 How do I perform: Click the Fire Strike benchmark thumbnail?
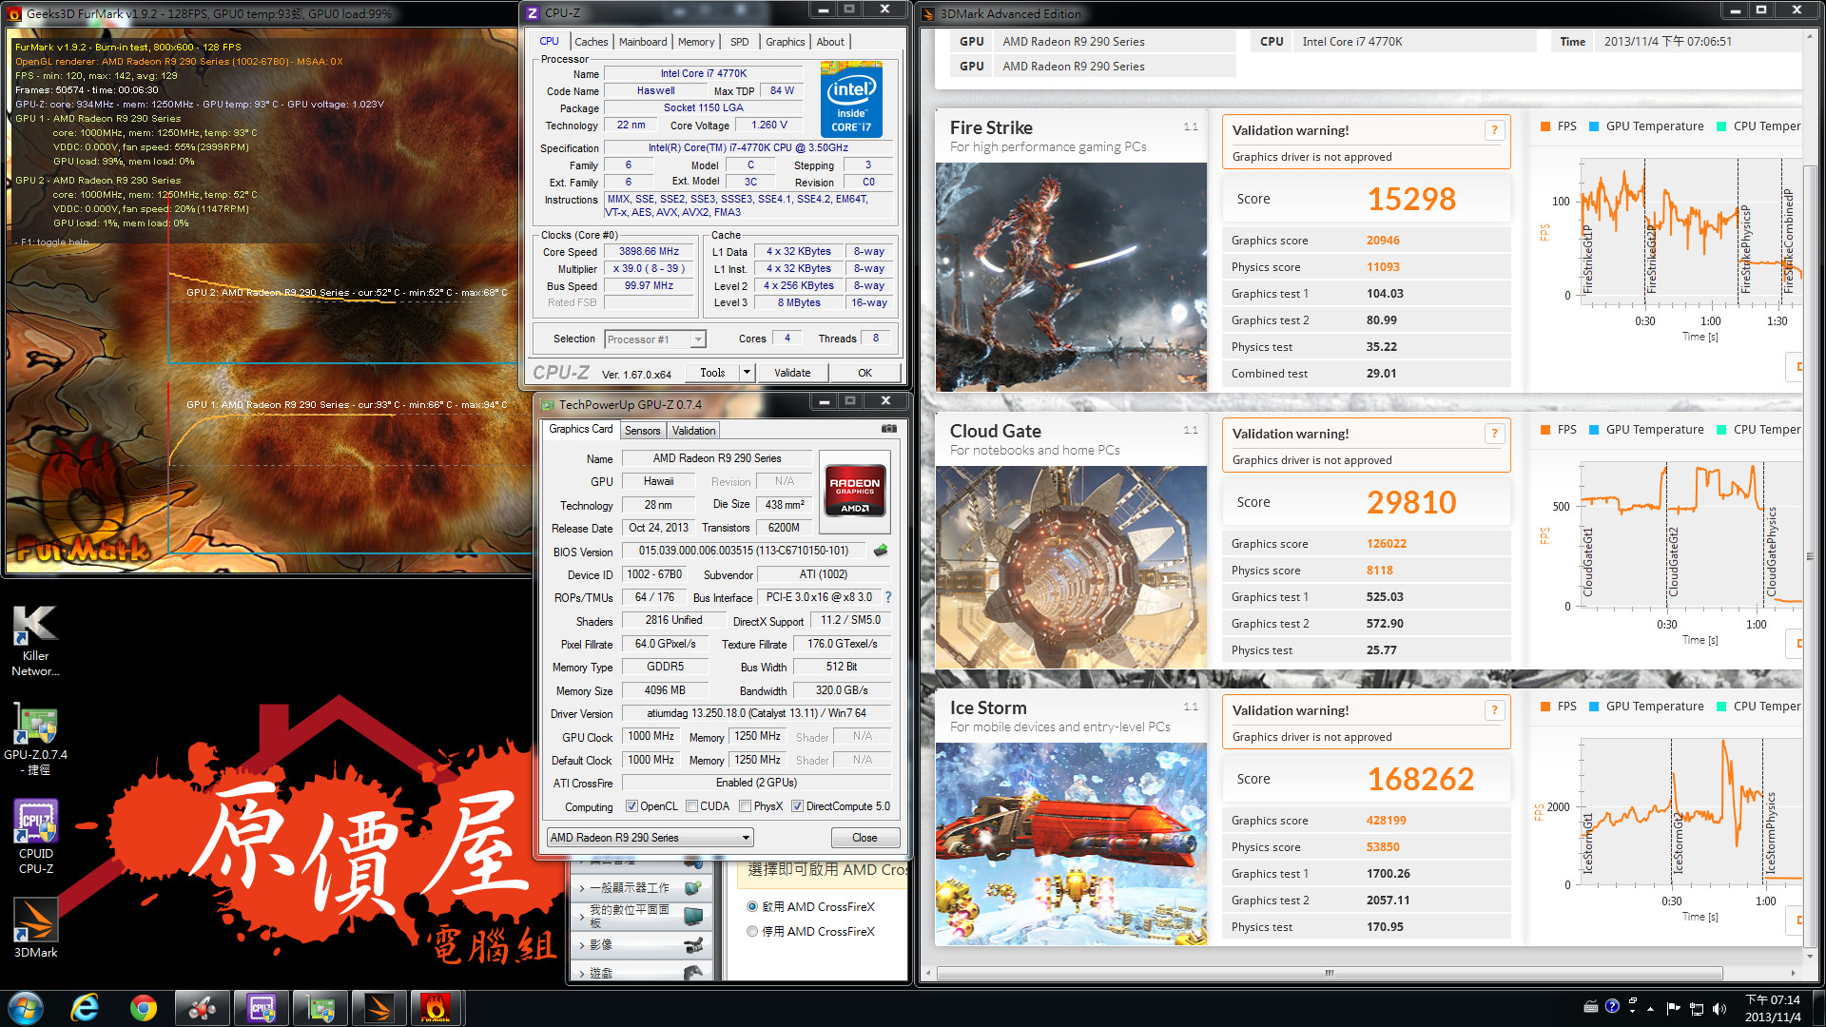click(x=1071, y=277)
